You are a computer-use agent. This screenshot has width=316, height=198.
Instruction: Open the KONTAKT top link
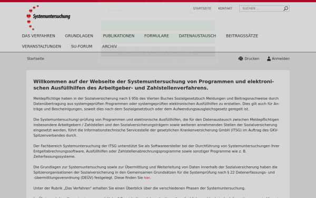point(225,8)
